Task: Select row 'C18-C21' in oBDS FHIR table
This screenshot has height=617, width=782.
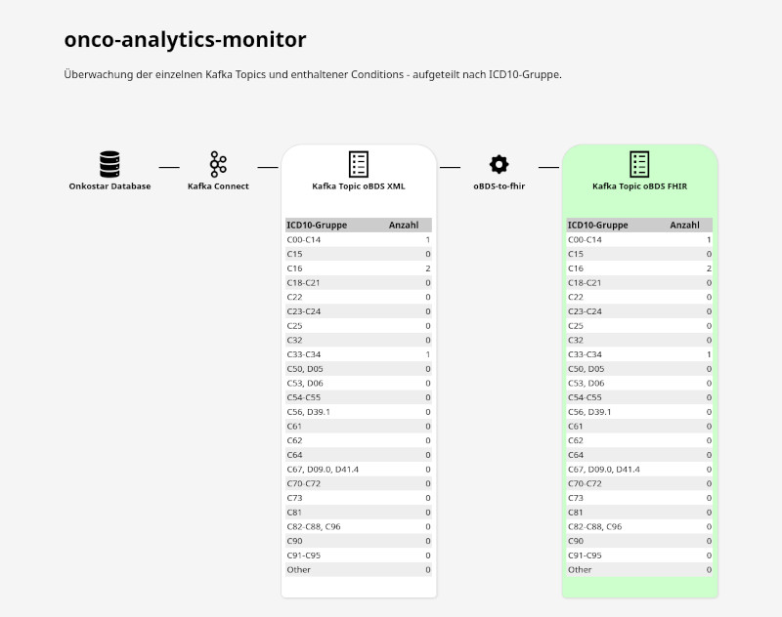Action: pyautogui.click(x=639, y=283)
